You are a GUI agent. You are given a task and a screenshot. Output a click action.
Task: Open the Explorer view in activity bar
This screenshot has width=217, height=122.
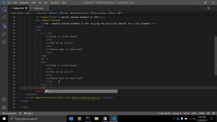(4, 9)
